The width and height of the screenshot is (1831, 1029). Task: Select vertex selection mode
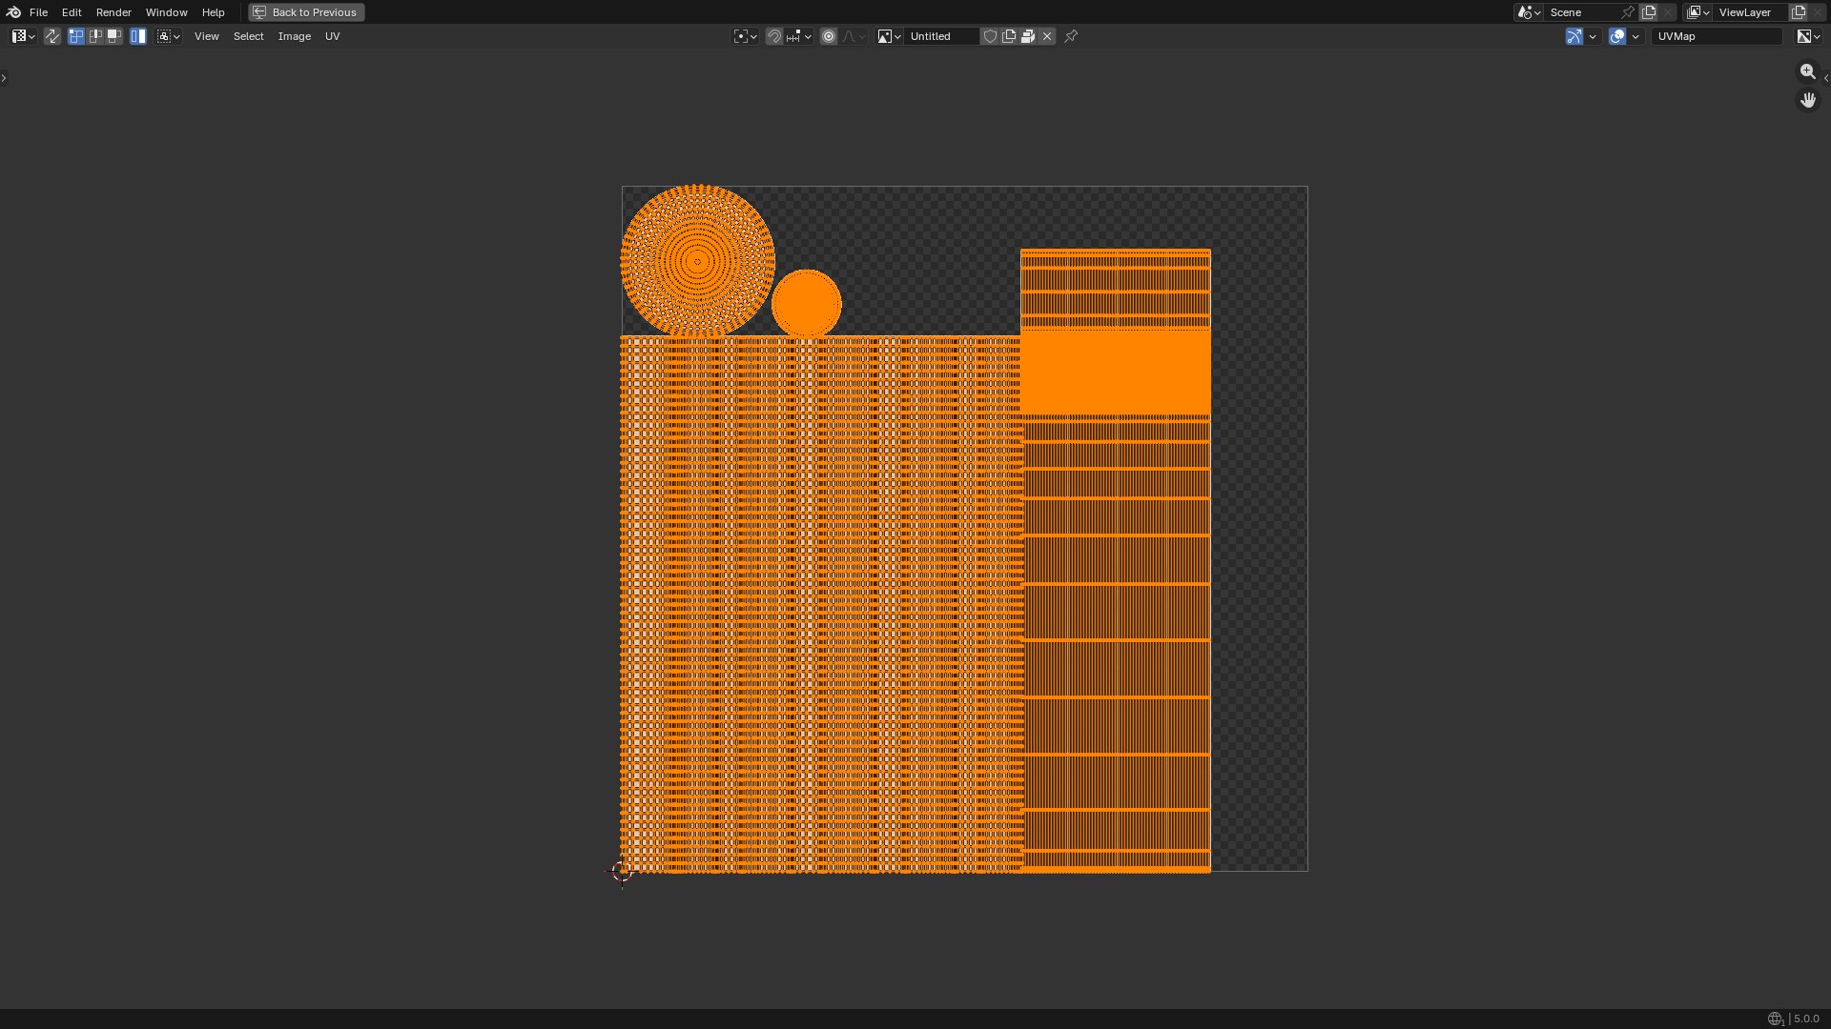(76, 36)
